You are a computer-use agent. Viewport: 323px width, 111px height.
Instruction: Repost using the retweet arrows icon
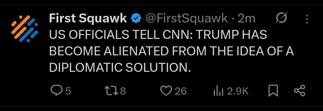click(112, 91)
